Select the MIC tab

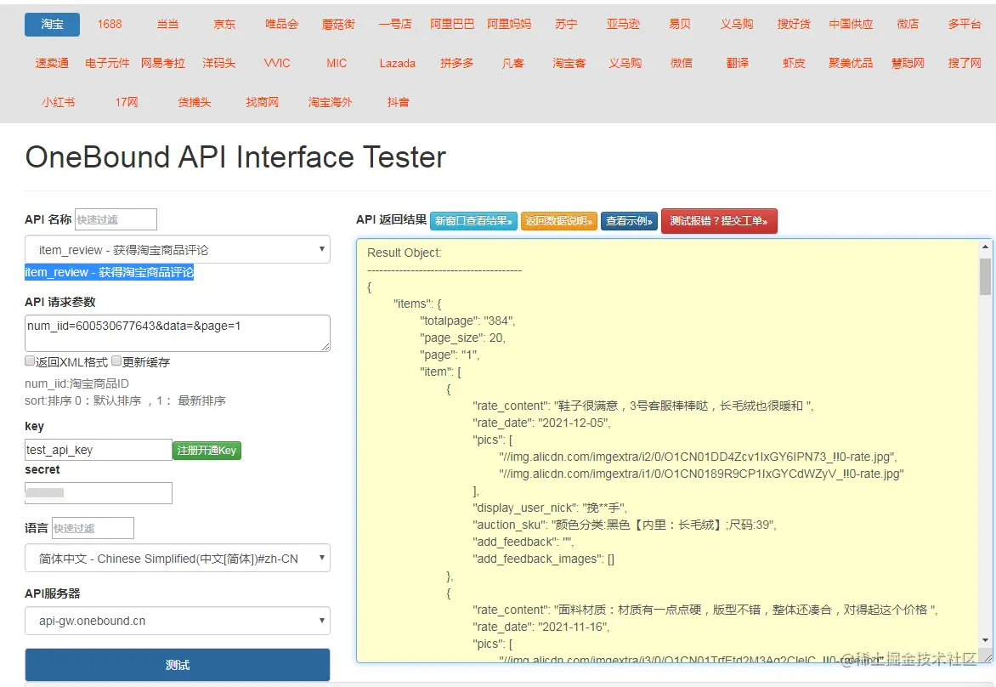[337, 63]
